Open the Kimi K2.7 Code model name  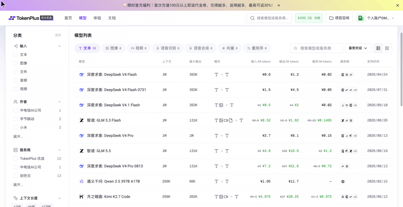109,197
